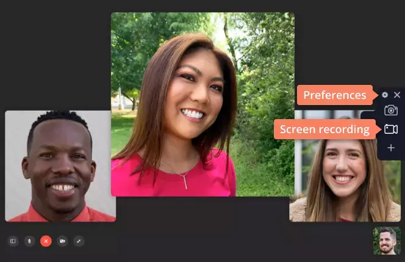Start screen recording with video camera icon
The width and height of the screenshot is (405, 262).
coord(391,129)
